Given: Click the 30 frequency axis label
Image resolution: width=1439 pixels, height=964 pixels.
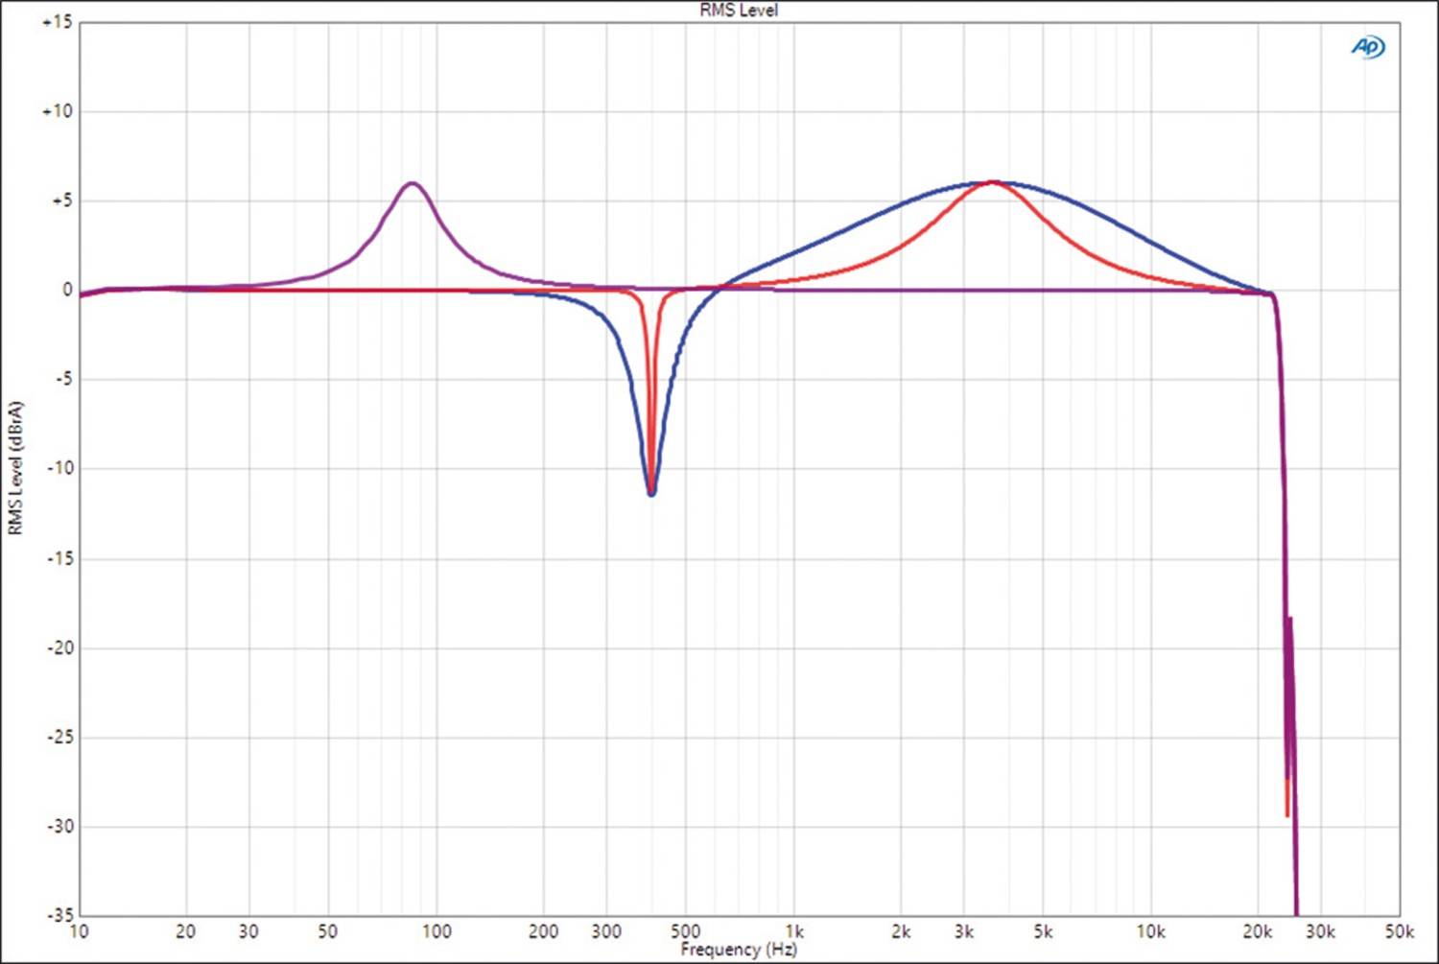Looking at the screenshot, I should click(x=248, y=931).
